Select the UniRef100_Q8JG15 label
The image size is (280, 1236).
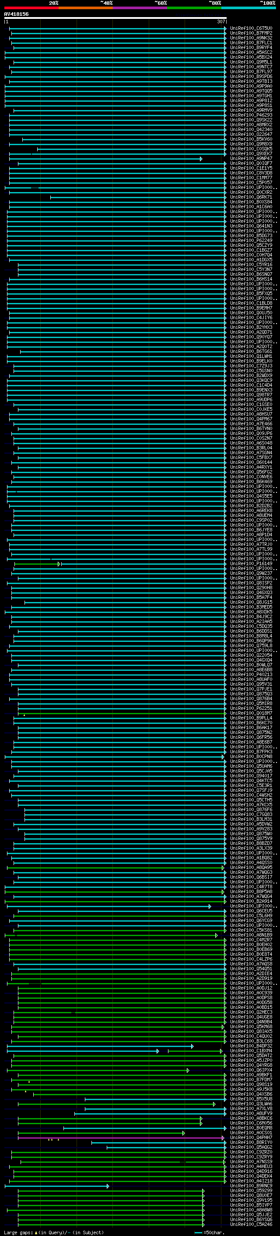click(x=251, y=602)
